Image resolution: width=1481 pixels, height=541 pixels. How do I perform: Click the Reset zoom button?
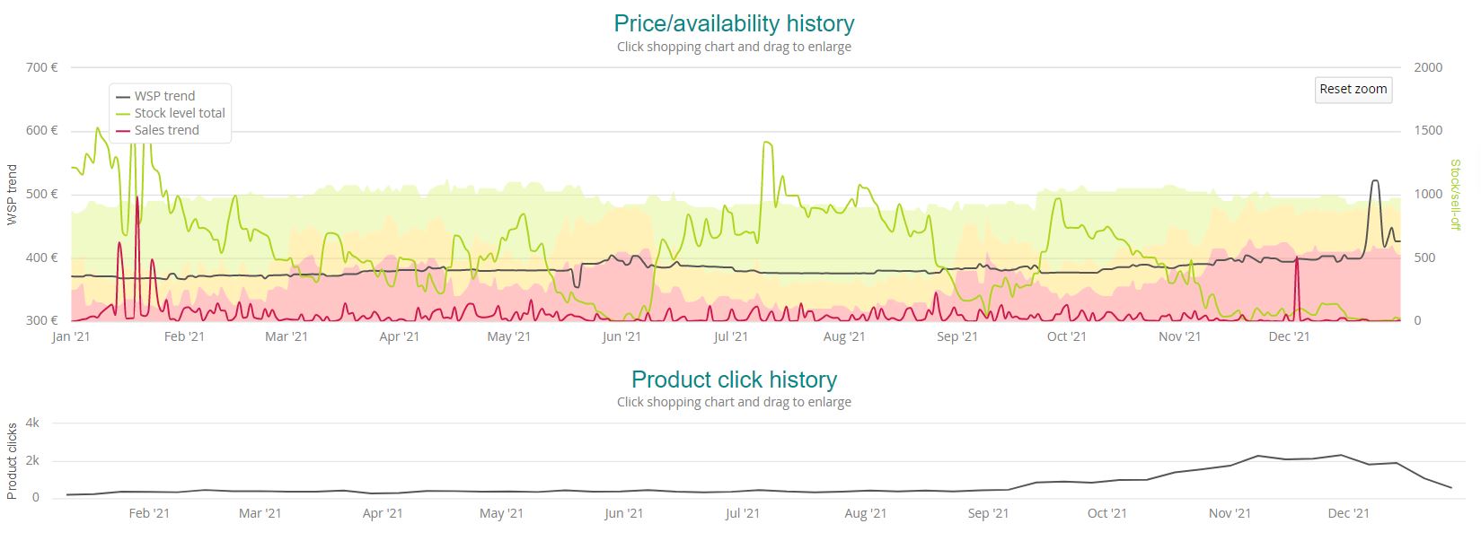tap(1353, 89)
